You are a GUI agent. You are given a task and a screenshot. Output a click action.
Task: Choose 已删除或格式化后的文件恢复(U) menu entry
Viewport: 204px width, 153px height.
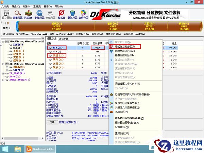coord(132,94)
